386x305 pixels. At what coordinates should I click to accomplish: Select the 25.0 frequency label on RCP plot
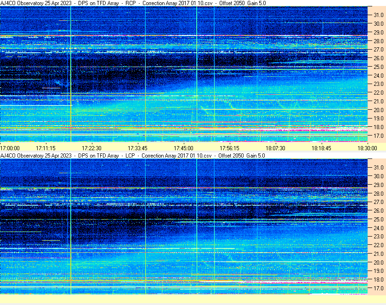pyautogui.click(x=379, y=67)
